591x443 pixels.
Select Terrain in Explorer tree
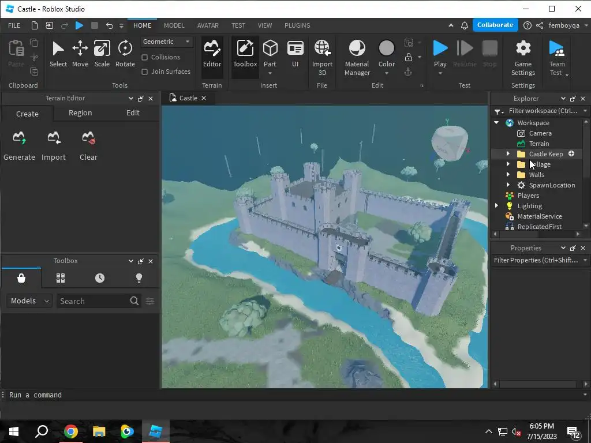(538, 144)
